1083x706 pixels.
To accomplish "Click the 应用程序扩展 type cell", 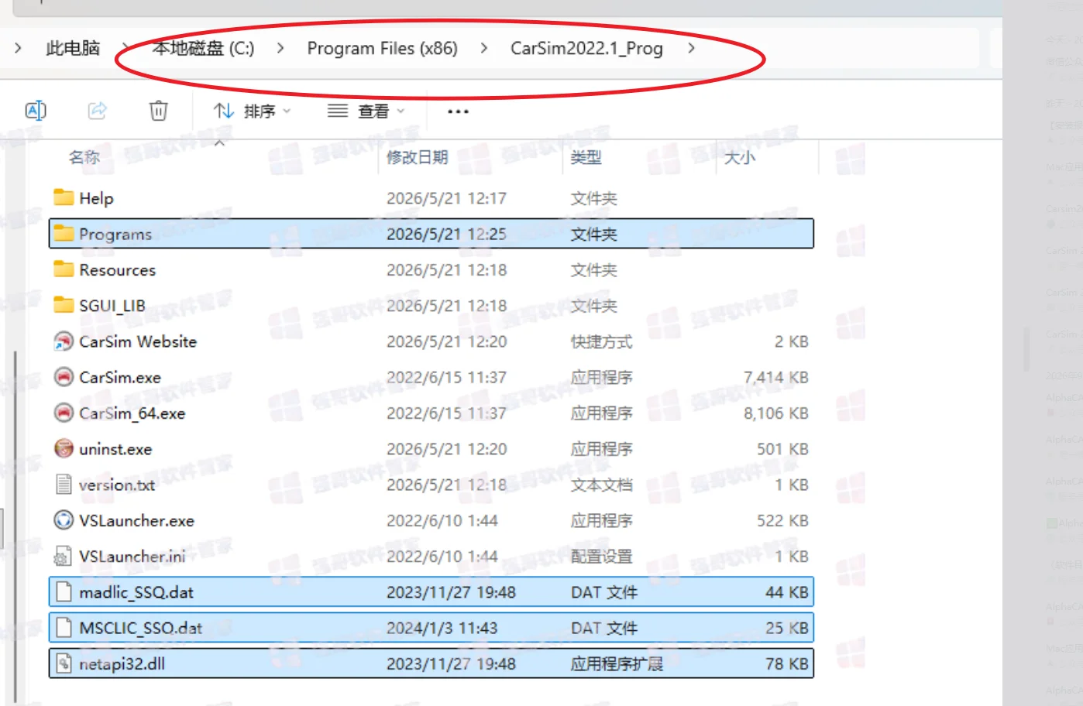I will point(617,663).
